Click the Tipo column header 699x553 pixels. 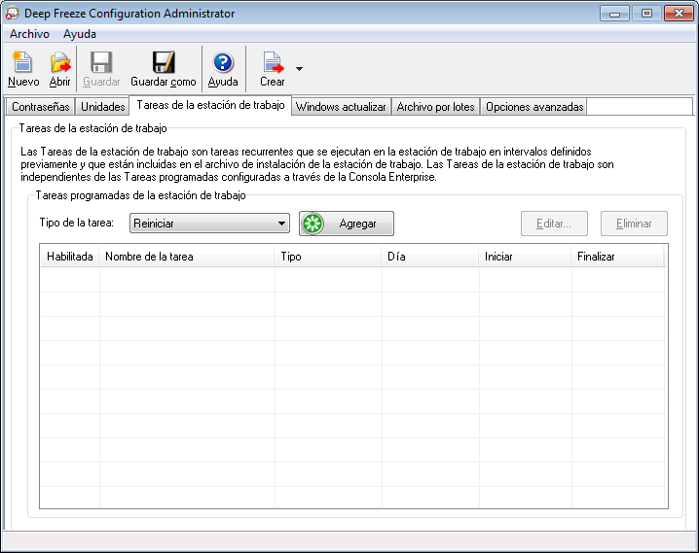[328, 257]
